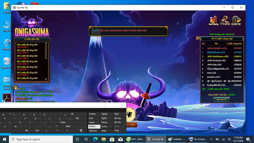Open the Xem P.thưởng gift box icon
The width and height of the screenshot is (254, 143).
(214, 20)
